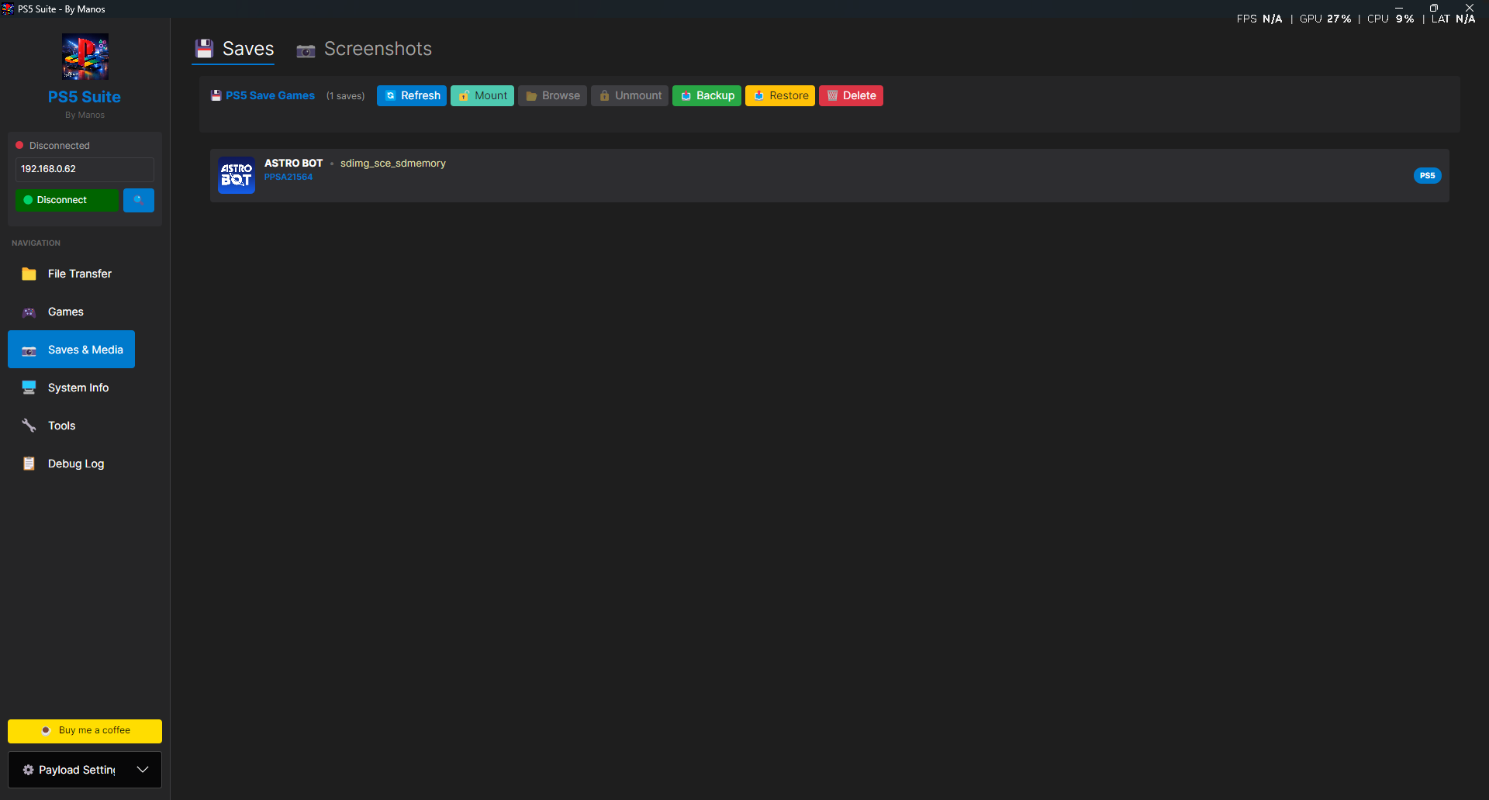Image resolution: width=1489 pixels, height=800 pixels.
Task: Open the File Transfer folder icon
Action: (29, 274)
